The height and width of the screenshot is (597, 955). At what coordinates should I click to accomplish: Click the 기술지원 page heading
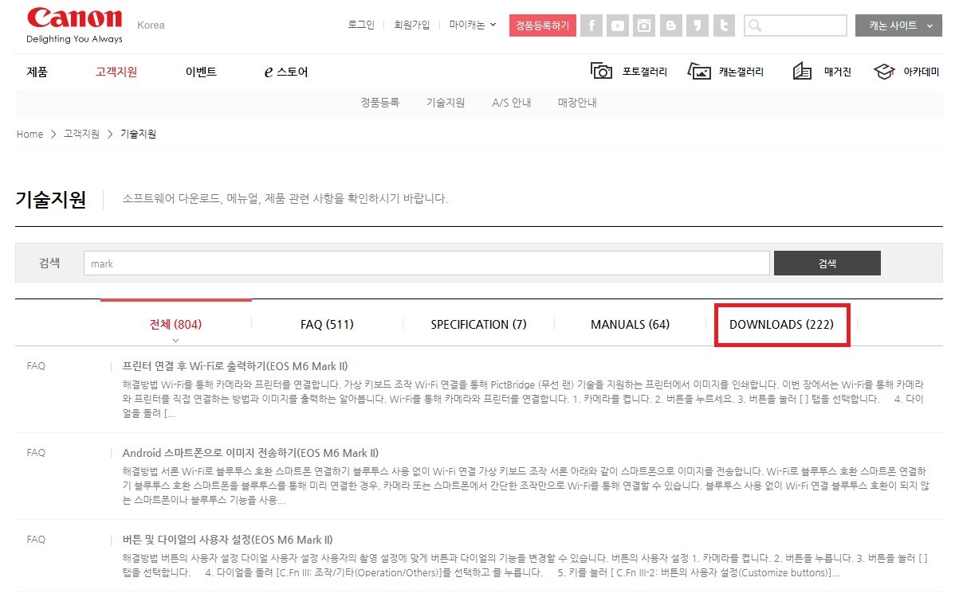click(50, 200)
